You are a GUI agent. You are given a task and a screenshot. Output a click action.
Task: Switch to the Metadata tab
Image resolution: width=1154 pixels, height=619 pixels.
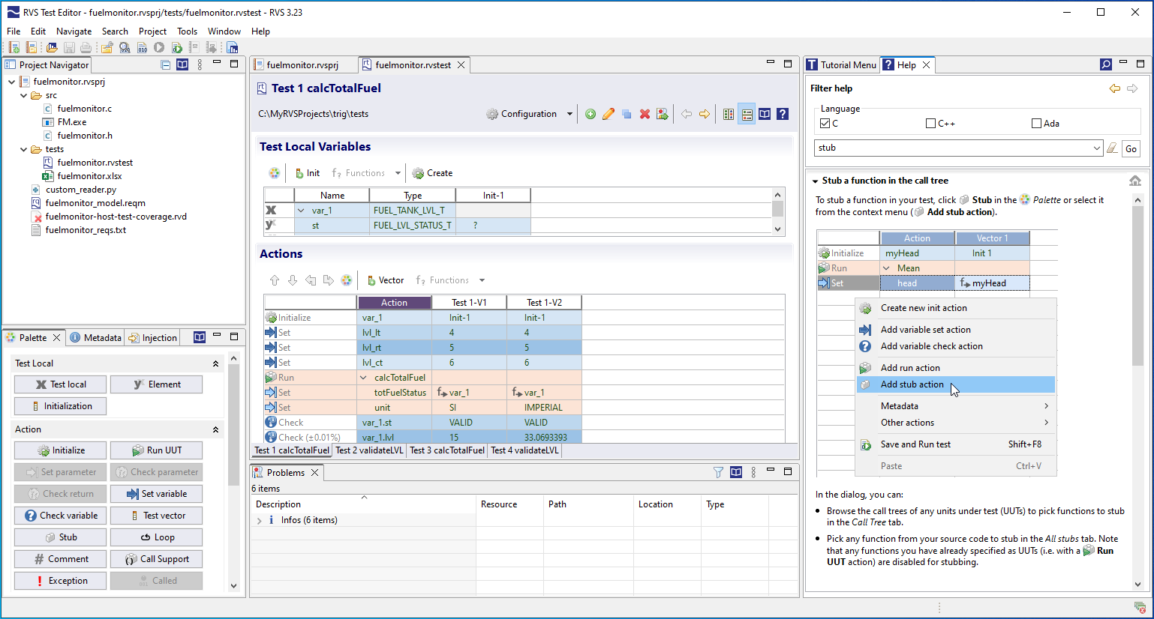pyautogui.click(x=95, y=338)
